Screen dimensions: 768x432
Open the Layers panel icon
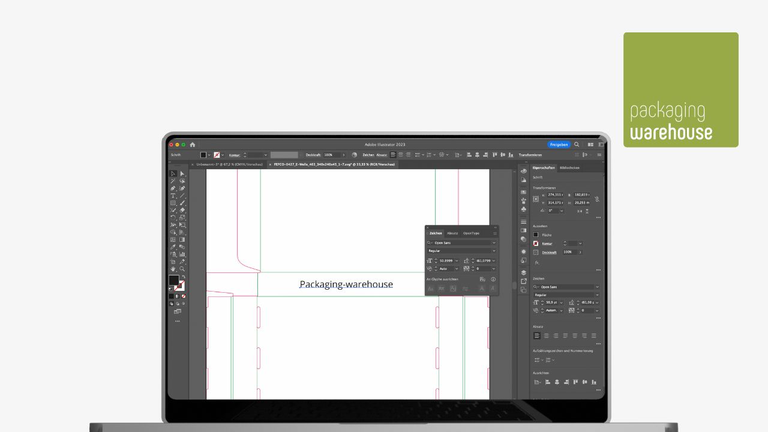(524, 272)
